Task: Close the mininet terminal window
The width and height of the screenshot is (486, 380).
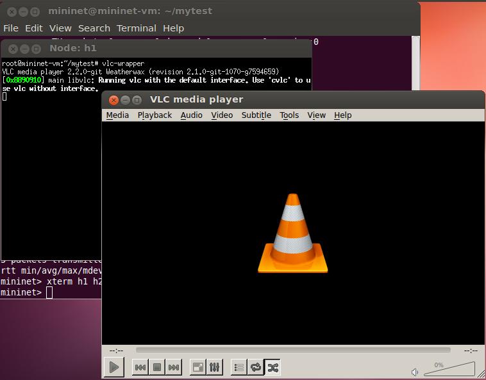Action: (x=12, y=12)
